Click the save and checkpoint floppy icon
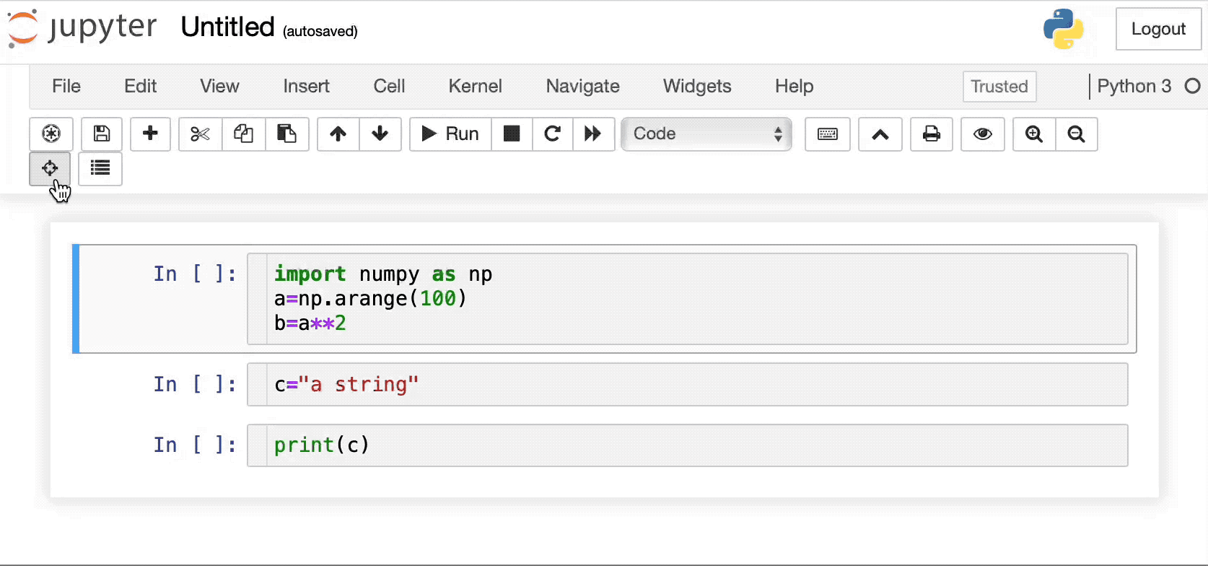The width and height of the screenshot is (1208, 566). (102, 134)
